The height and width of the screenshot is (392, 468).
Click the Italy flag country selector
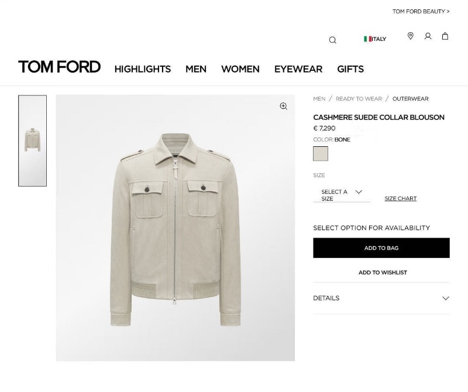[x=375, y=39]
